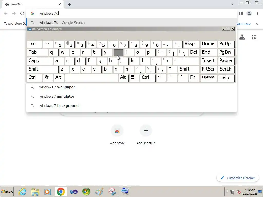Viewport: 263px width, 197px height.
Task: Add shortcut on the new tab page
Action: click(x=146, y=135)
